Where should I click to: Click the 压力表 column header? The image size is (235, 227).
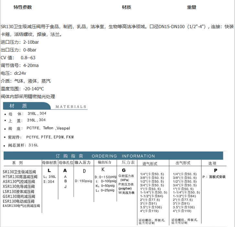(128, 162)
